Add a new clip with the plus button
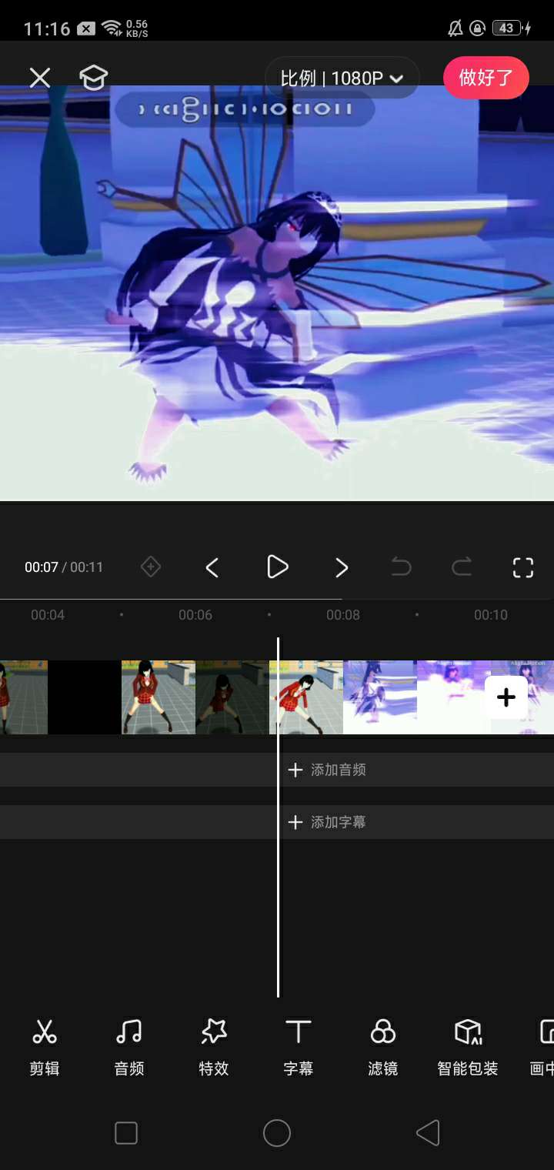 506,697
